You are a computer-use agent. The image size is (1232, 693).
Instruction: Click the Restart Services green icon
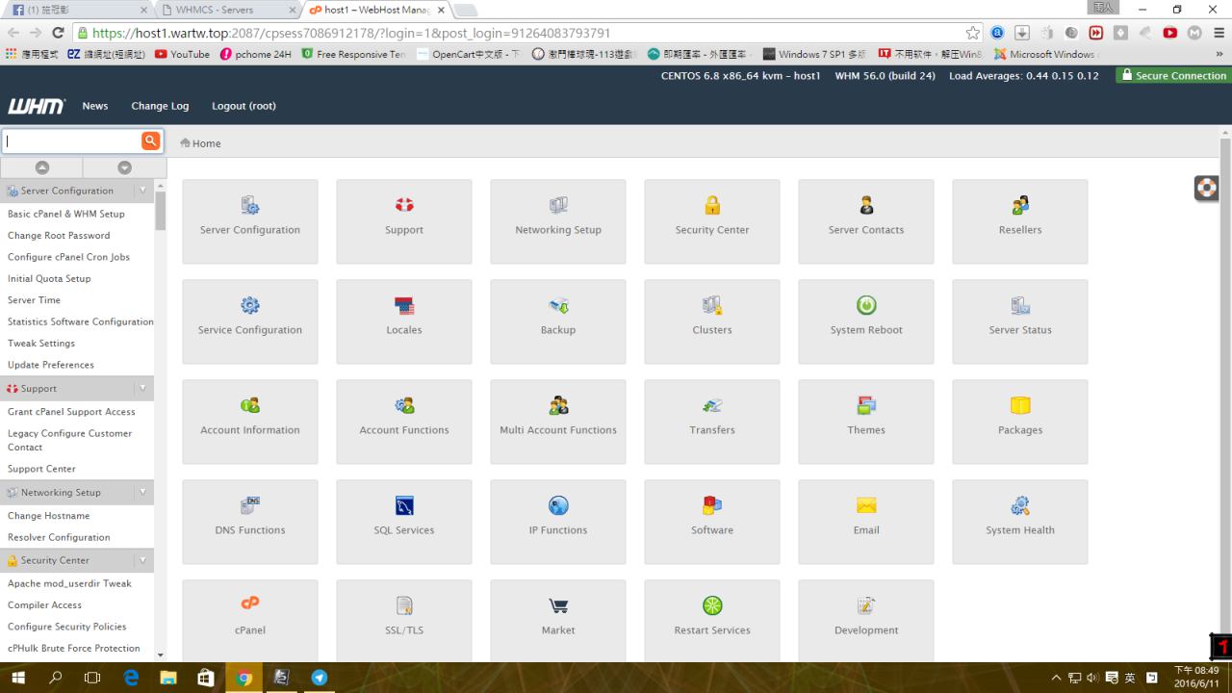712,606
